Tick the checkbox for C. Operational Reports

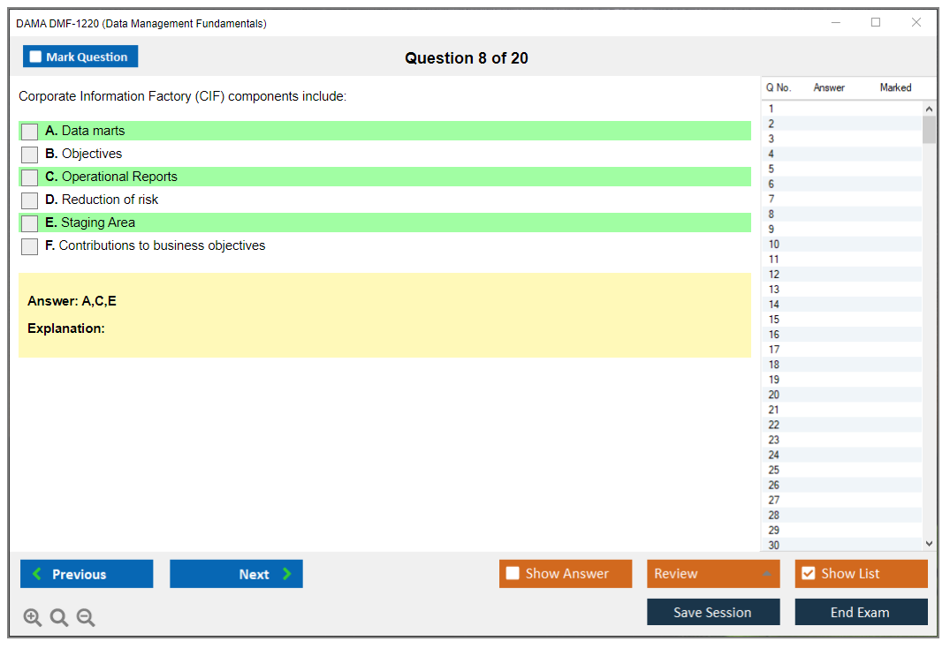point(30,177)
